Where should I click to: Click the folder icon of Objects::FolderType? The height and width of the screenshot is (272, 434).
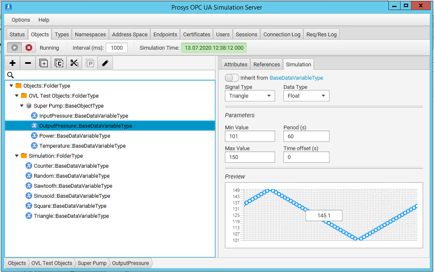pyautogui.click(x=18, y=86)
